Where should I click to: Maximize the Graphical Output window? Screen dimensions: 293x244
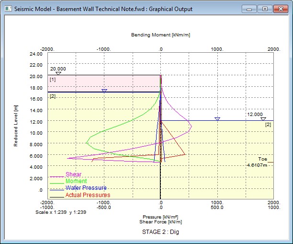coord(265,9)
